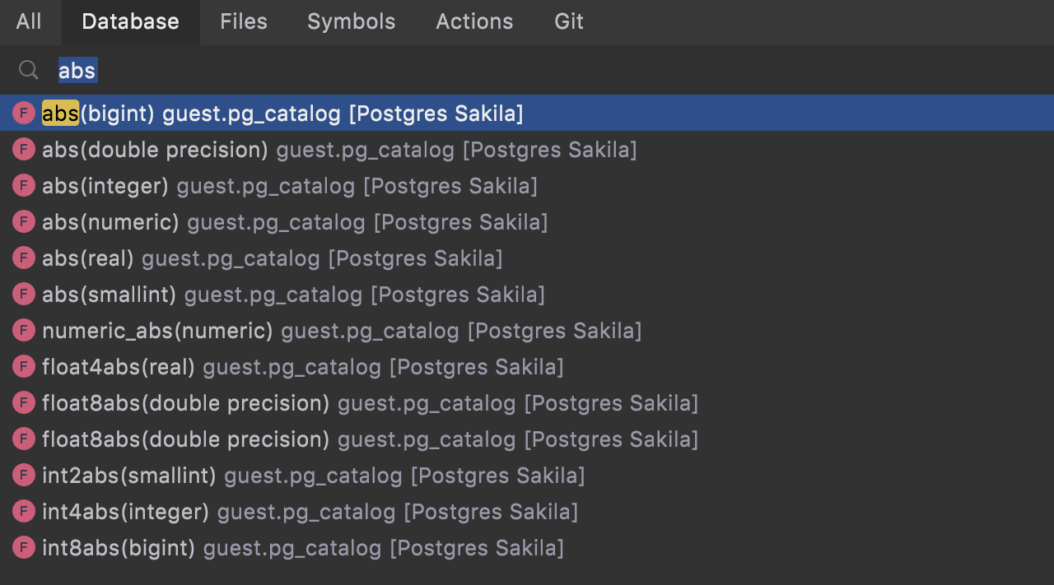The width and height of the screenshot is (1054, 585).
Task: Go to the Actions tab
Action: (x=474, y=21)
